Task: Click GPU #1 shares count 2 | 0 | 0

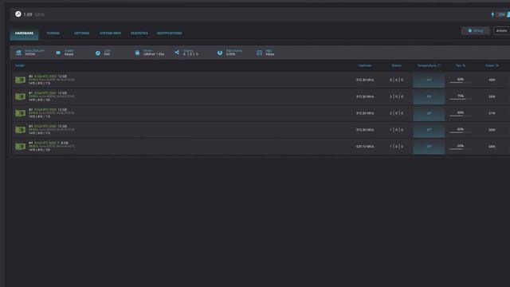Action: pyautogui.click(x=396, y=96)
